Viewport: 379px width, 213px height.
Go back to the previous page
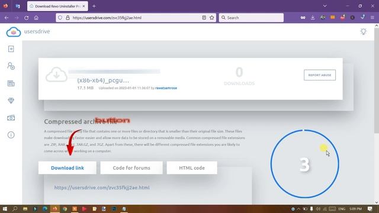pyautogui.click(x=7, y=18)
